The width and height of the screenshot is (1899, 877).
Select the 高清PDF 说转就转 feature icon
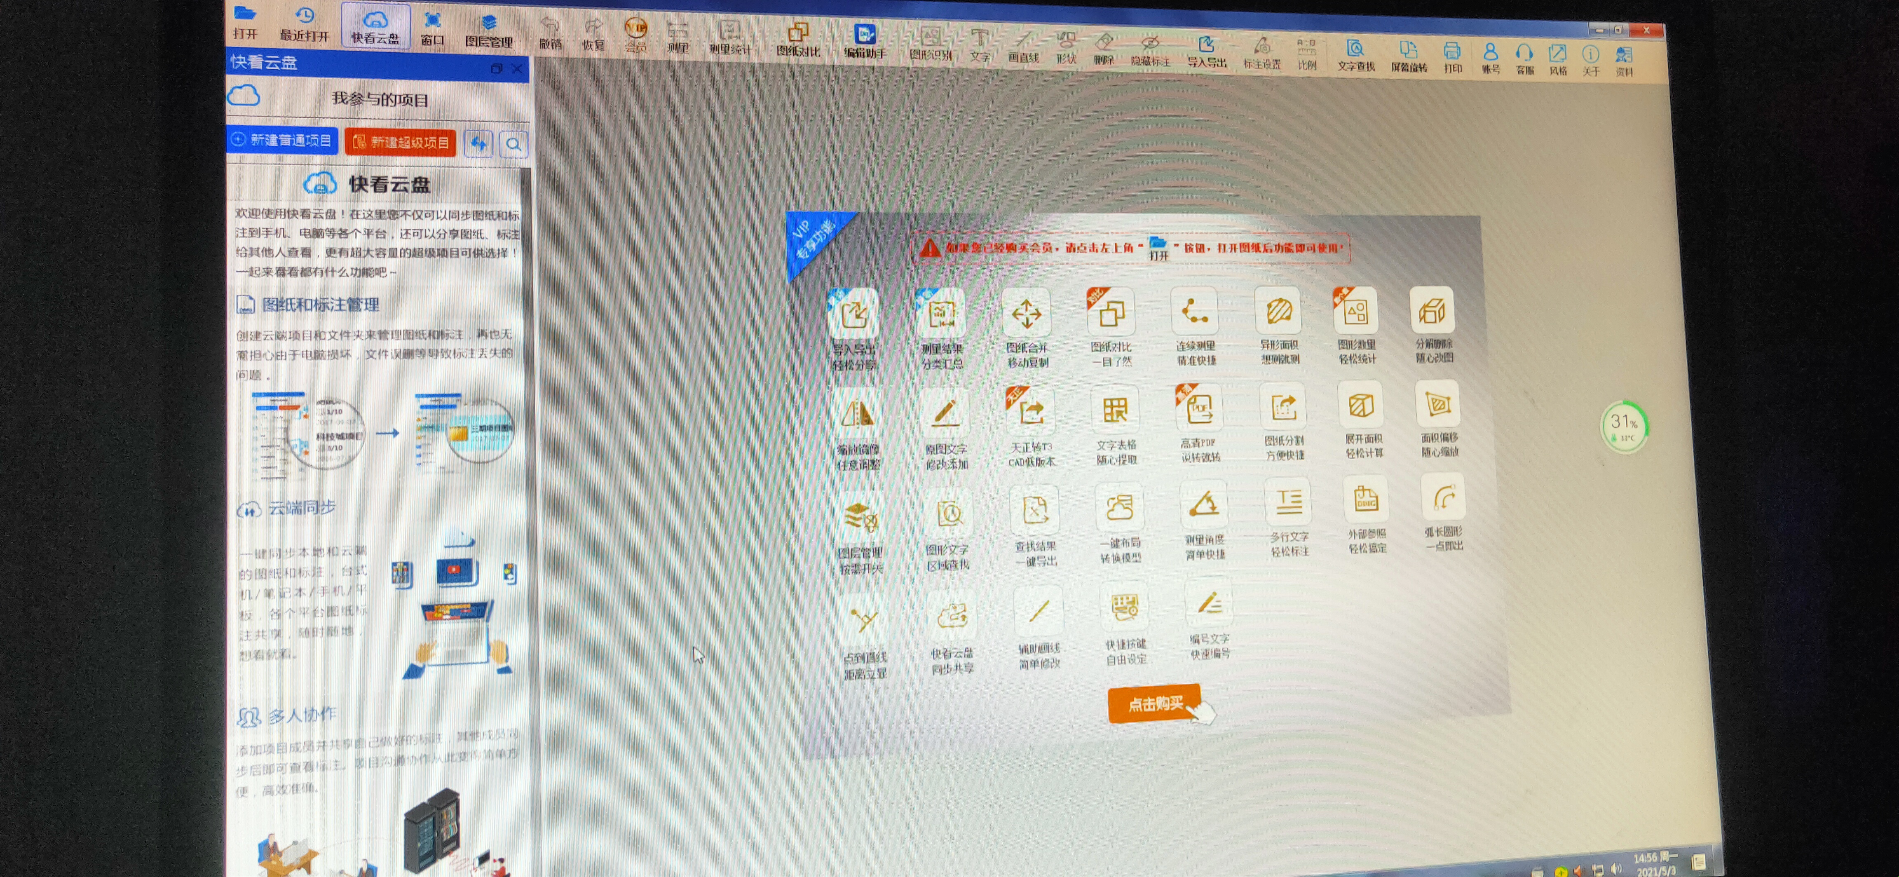pyautogui.click(x=1199, y=408)
